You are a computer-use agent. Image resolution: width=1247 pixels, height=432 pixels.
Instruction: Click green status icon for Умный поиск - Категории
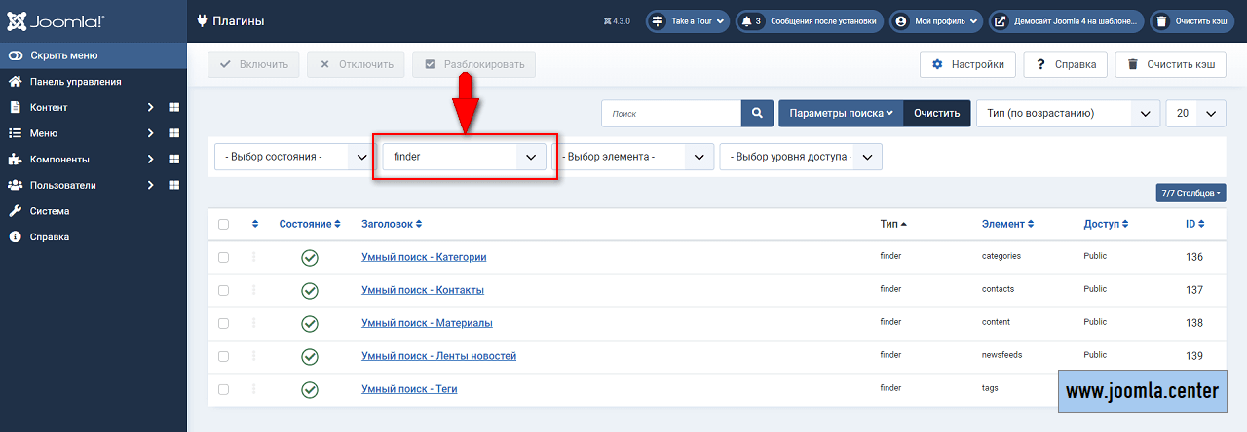[x=310, y=258]
